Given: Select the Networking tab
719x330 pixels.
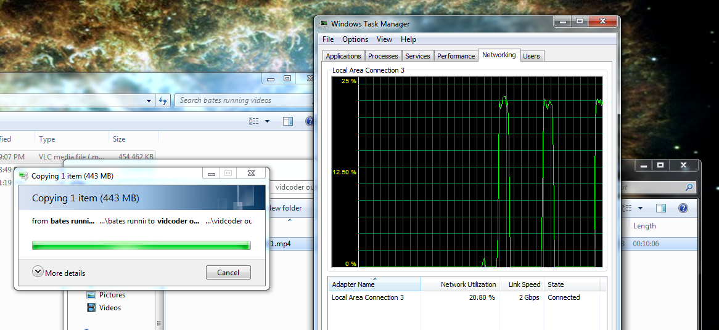Looking at the screenshot, I should tap(499, 55).
